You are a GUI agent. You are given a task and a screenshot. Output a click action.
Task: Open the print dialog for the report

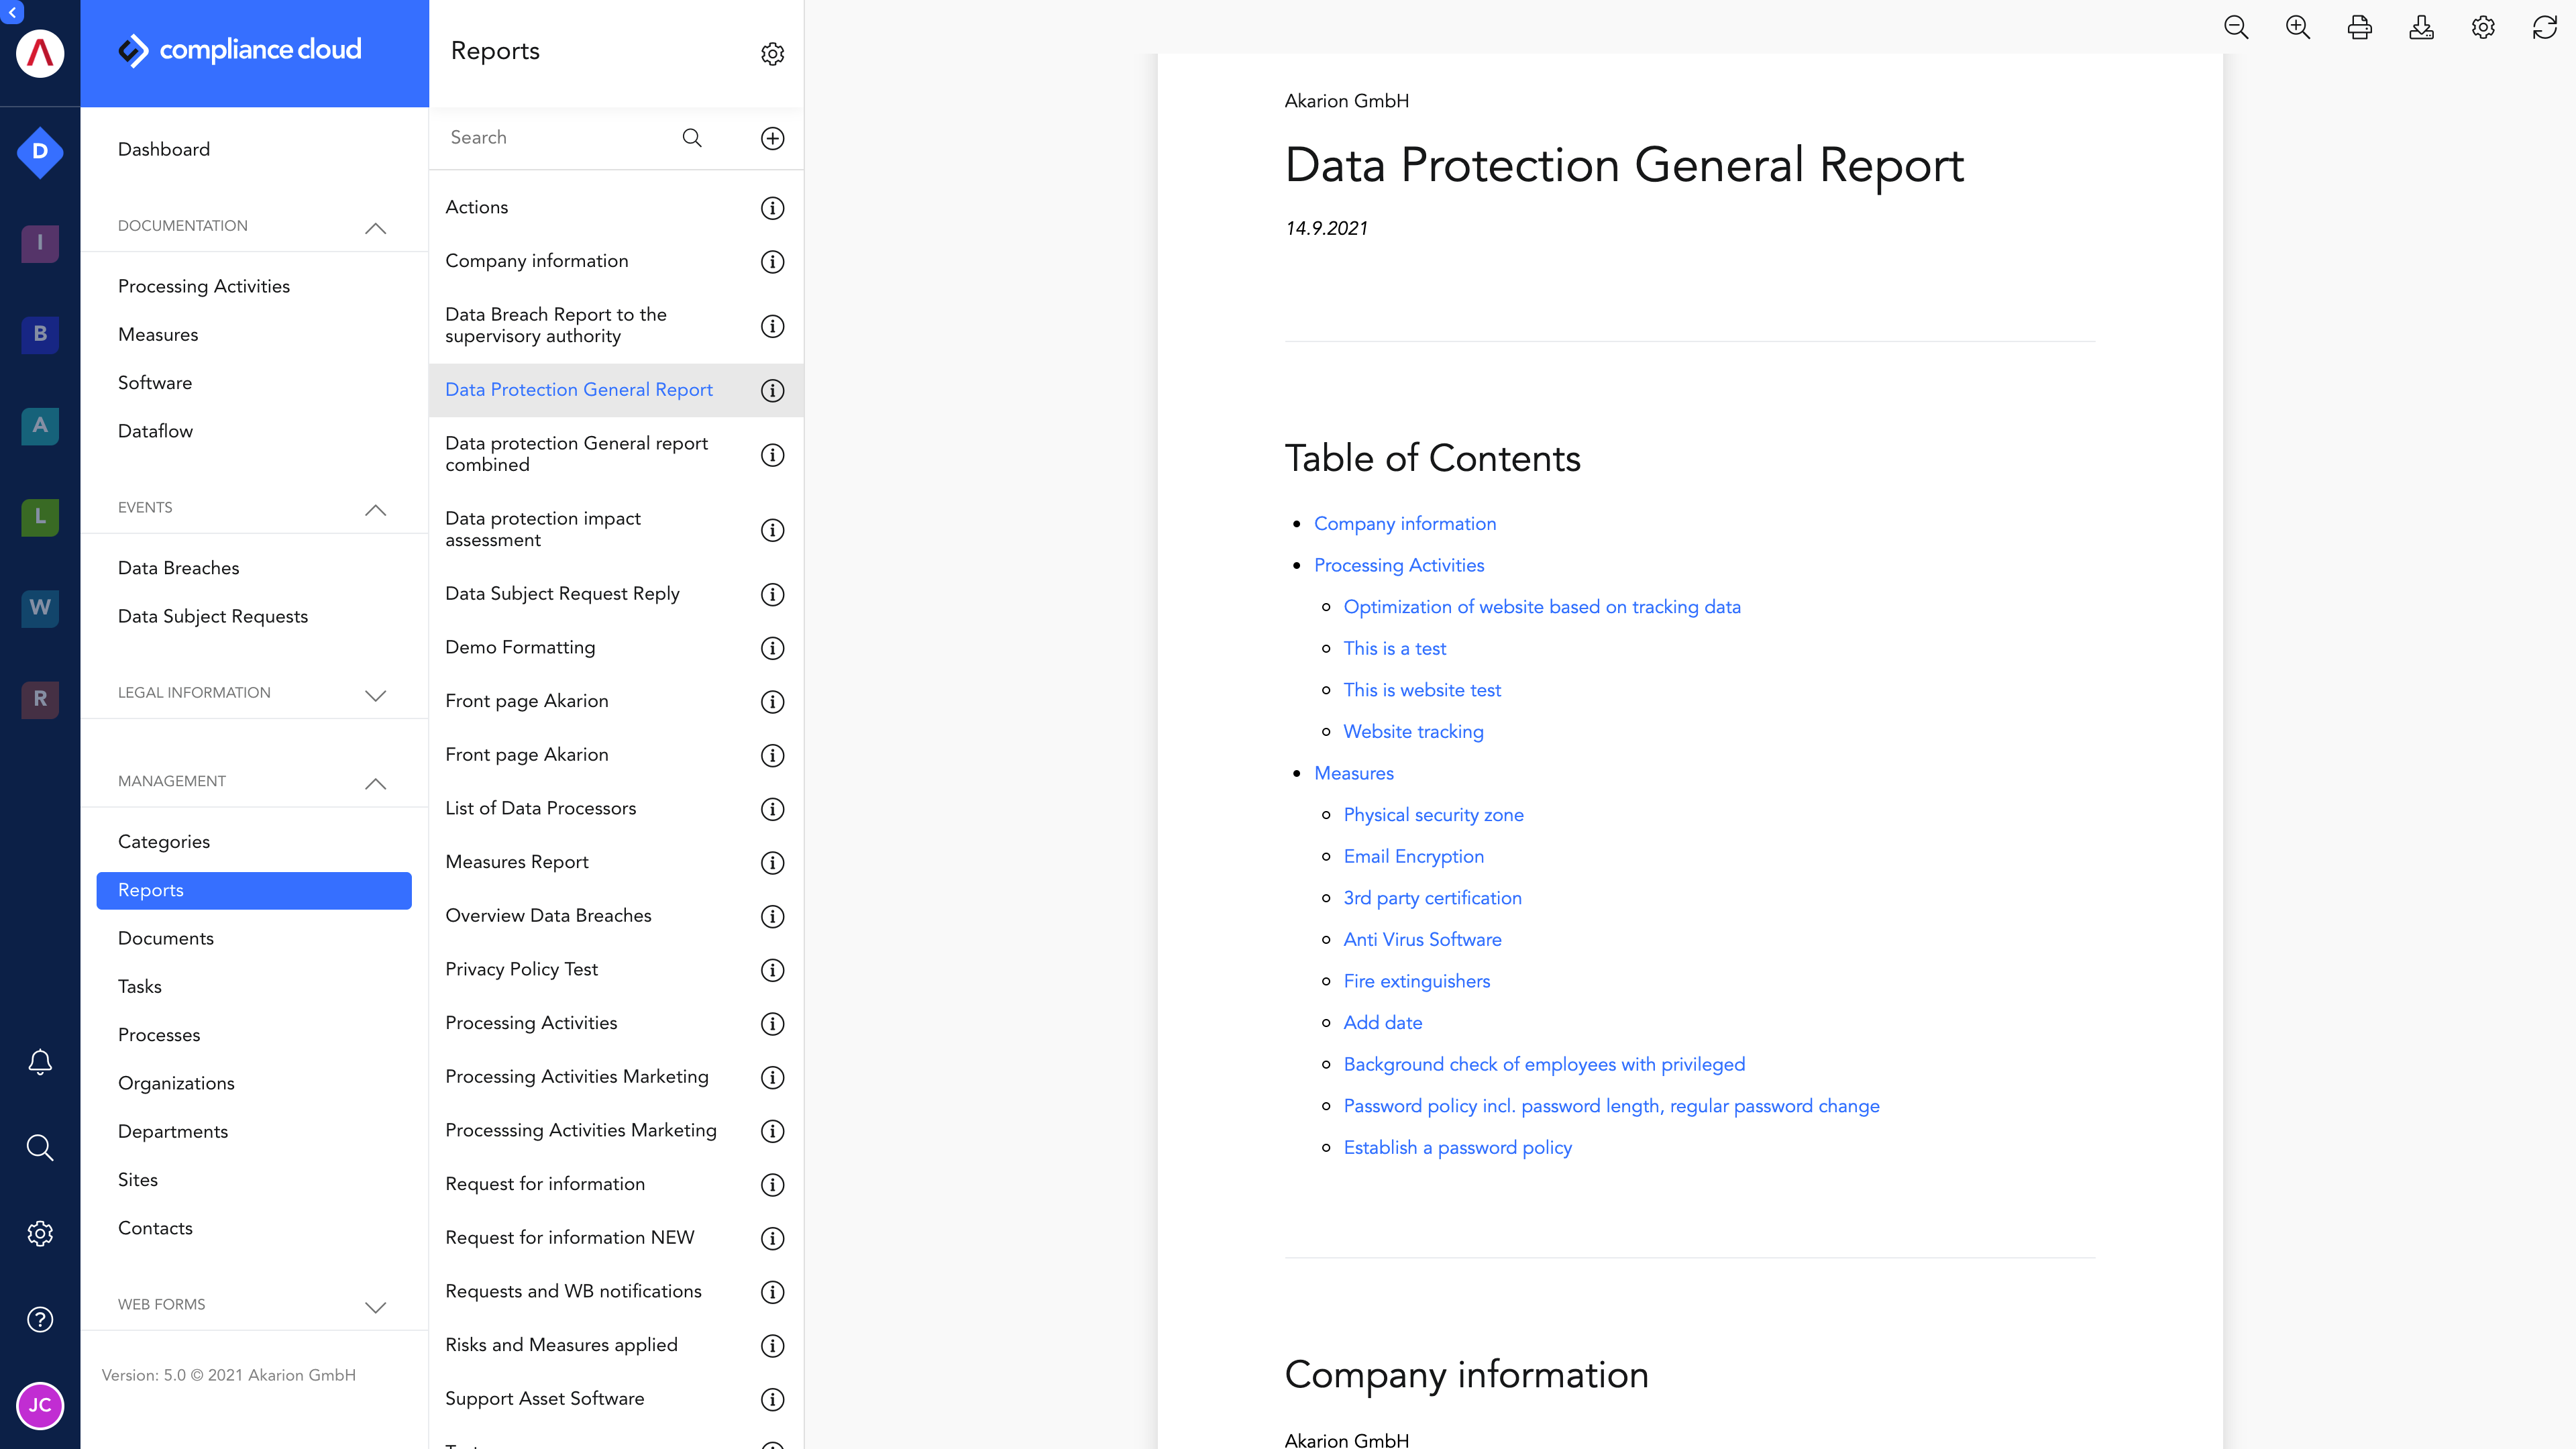pyautogui.click(x=2359, y=27)
